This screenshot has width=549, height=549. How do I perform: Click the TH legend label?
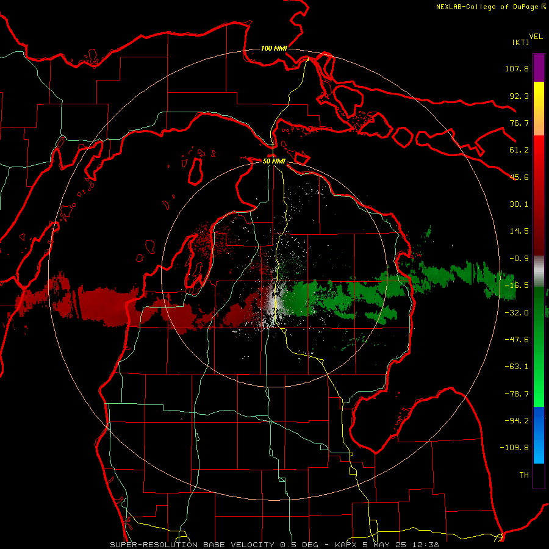tap(524, 475)
